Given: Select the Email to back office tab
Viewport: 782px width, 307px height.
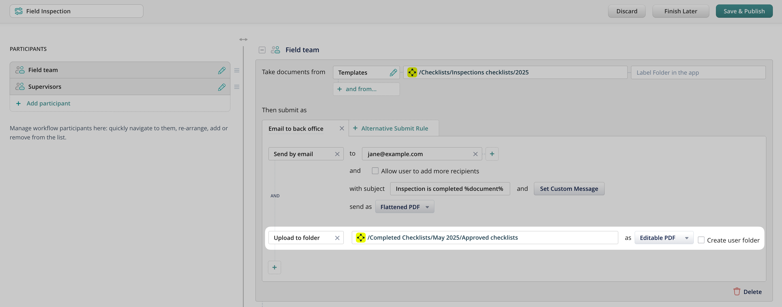Looking at the screenshot, I should click(x=296, y=129).
